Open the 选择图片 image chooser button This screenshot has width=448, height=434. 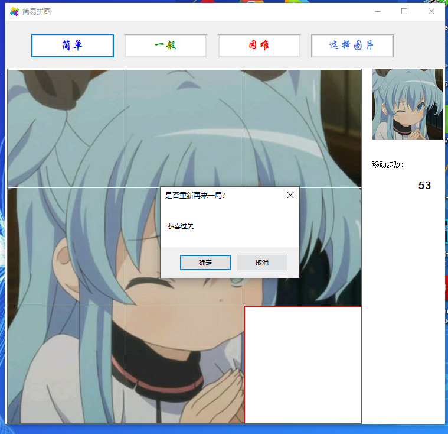click(x=352, y=46)
